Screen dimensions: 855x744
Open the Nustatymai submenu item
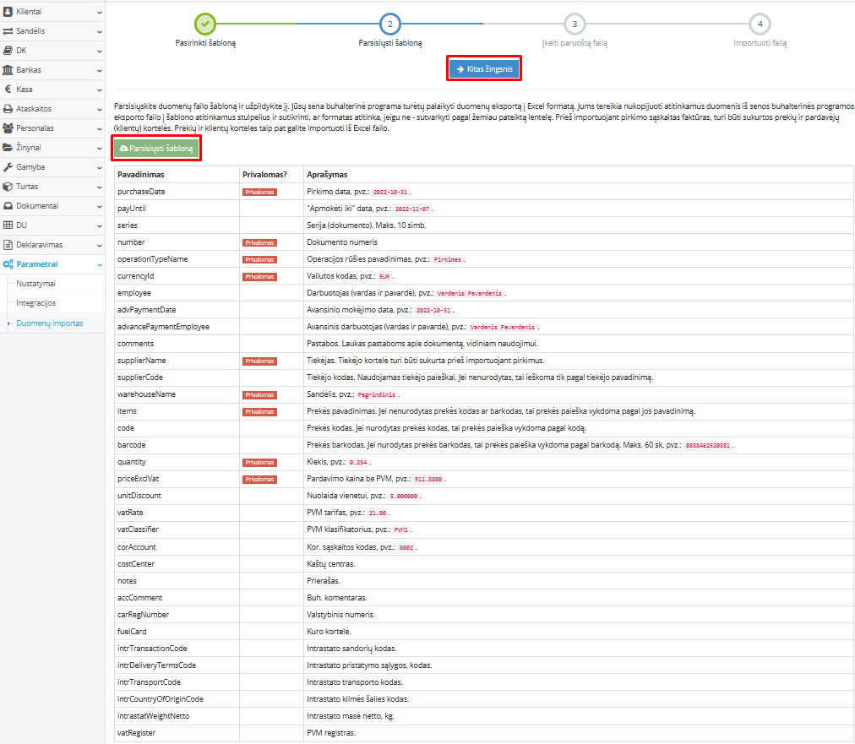(x=36, y=284)
